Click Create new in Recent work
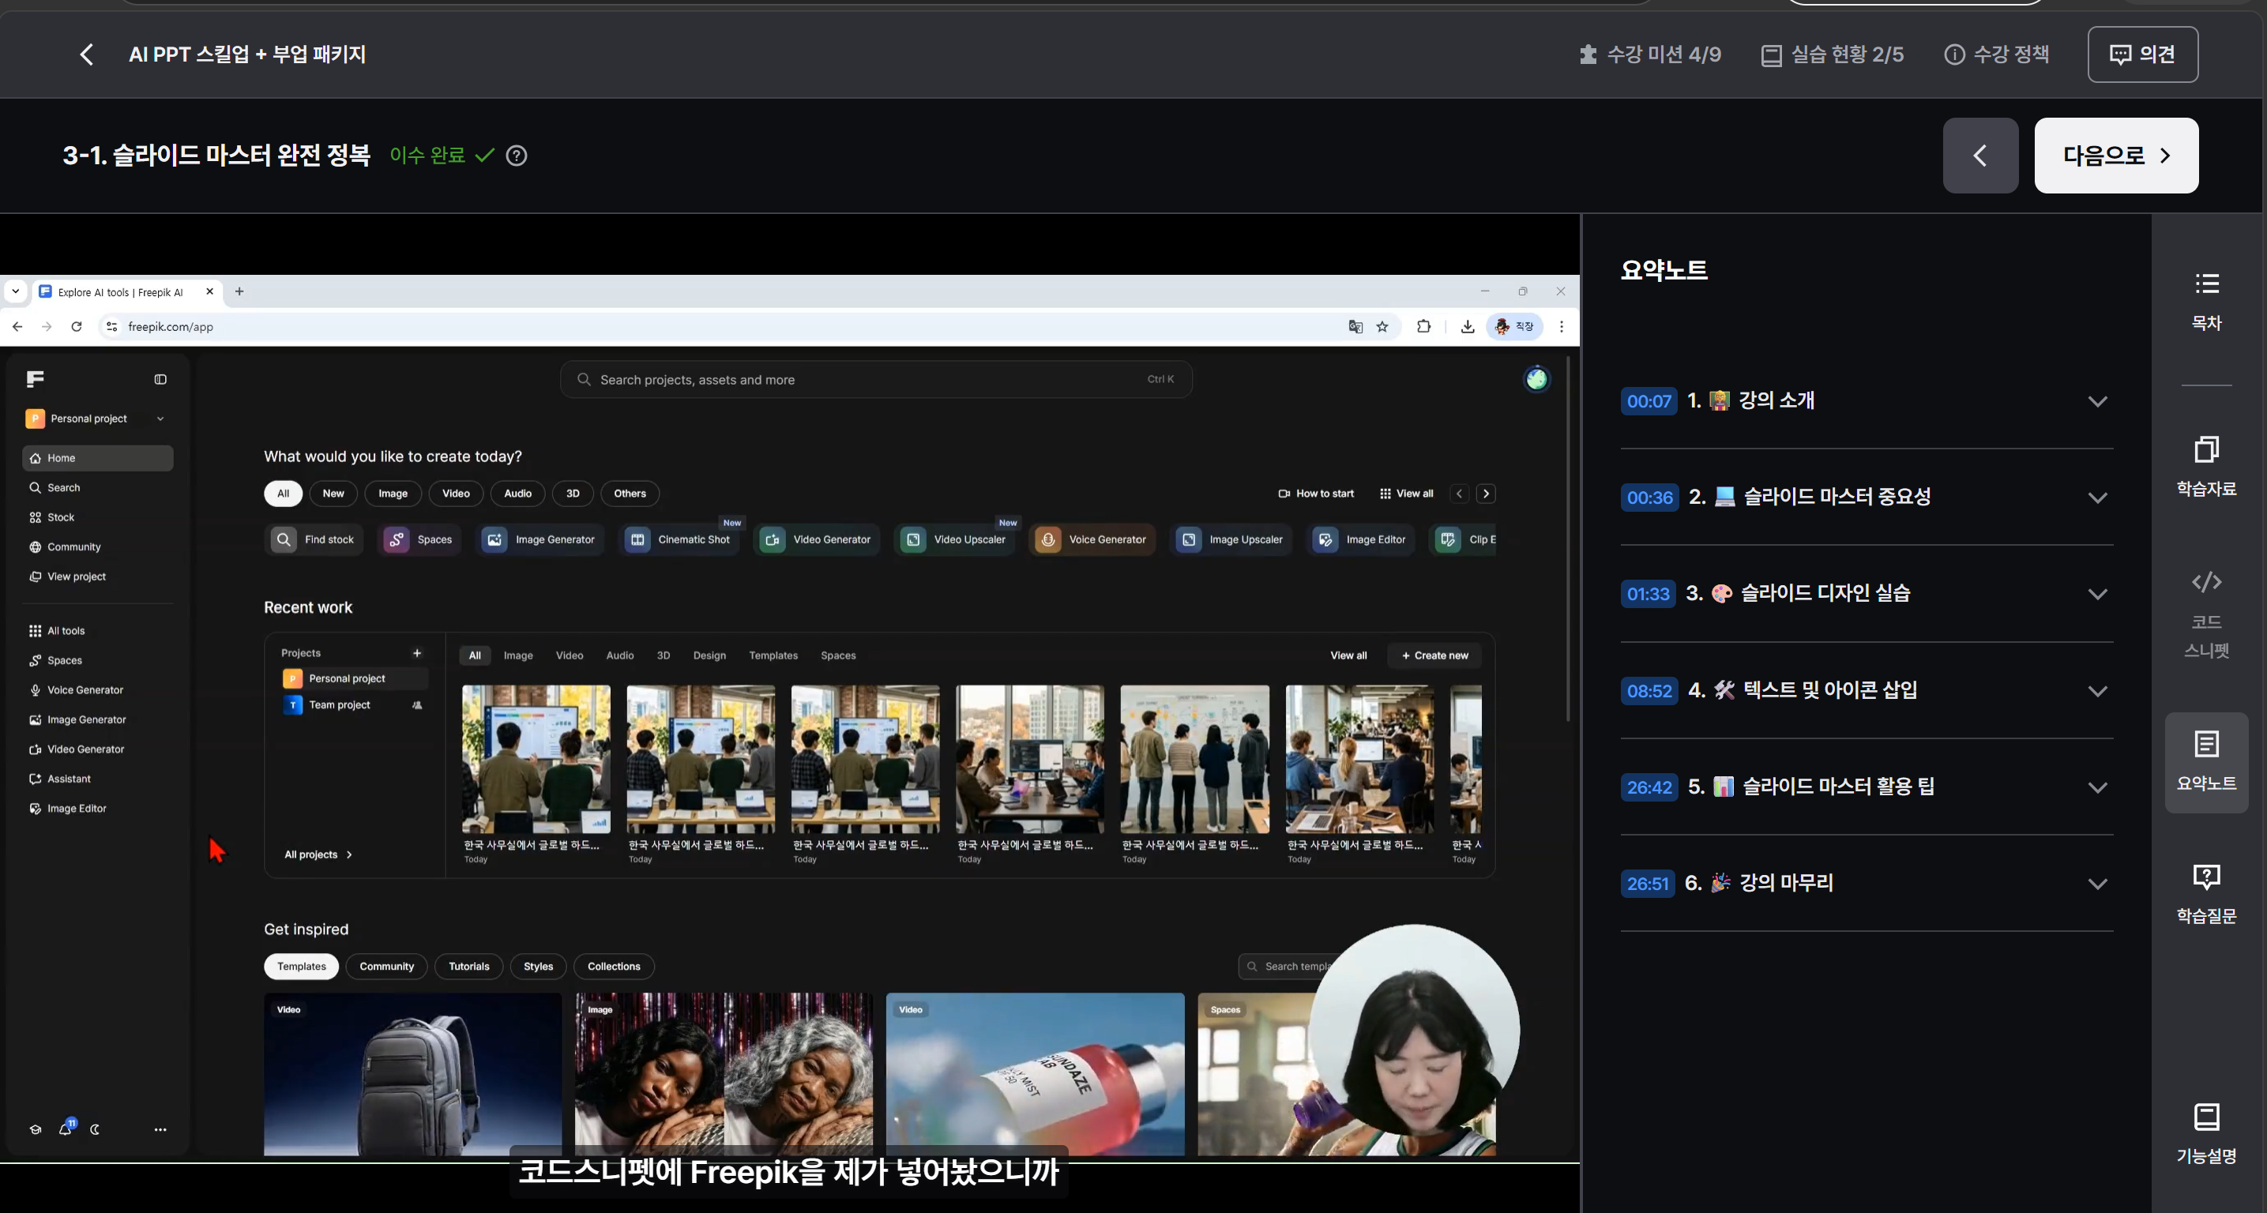The width and height of the screenshot is (2267, 1213). pyautogui.click(x=1434, y=655)
